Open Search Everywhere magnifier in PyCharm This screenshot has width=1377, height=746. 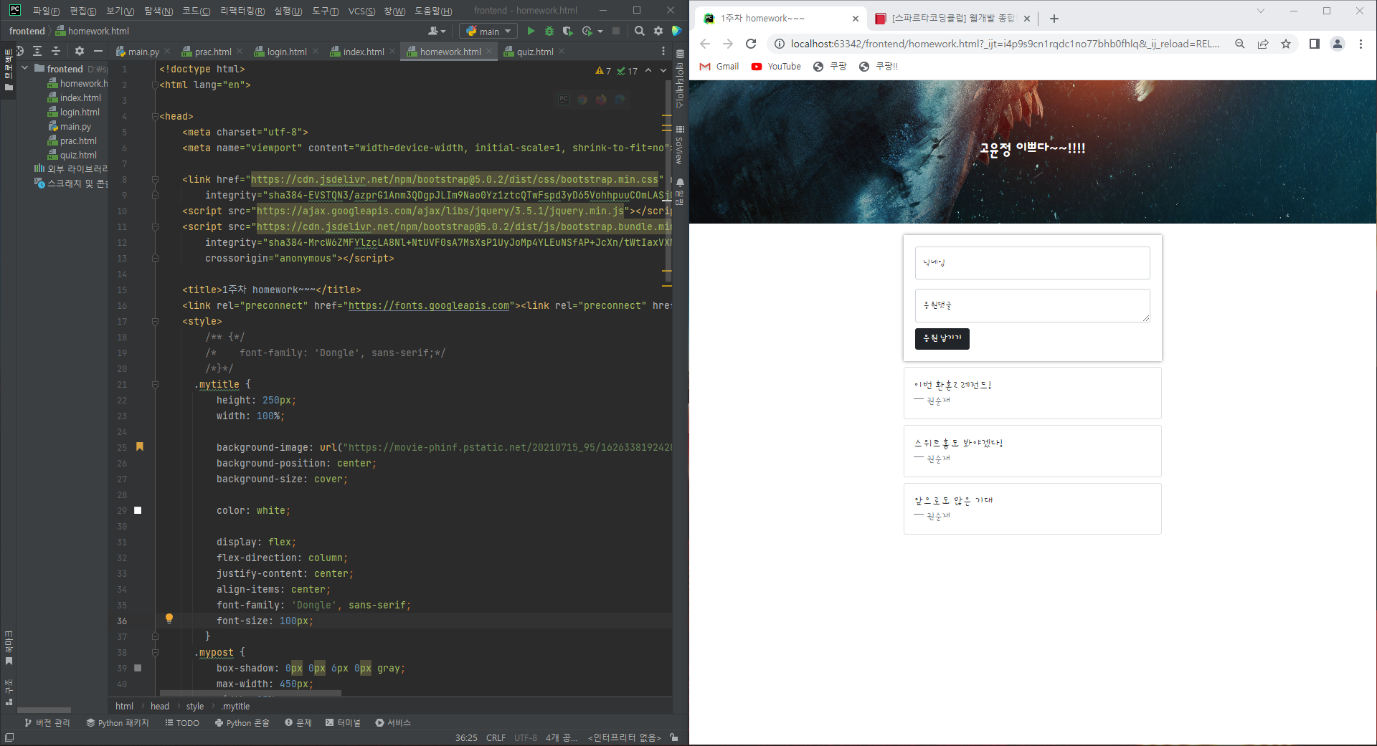640,31
